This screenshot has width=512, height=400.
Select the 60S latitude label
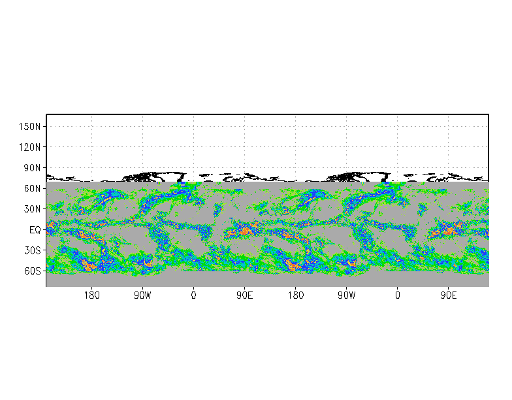pyautogui.click(x=32, y=271)
